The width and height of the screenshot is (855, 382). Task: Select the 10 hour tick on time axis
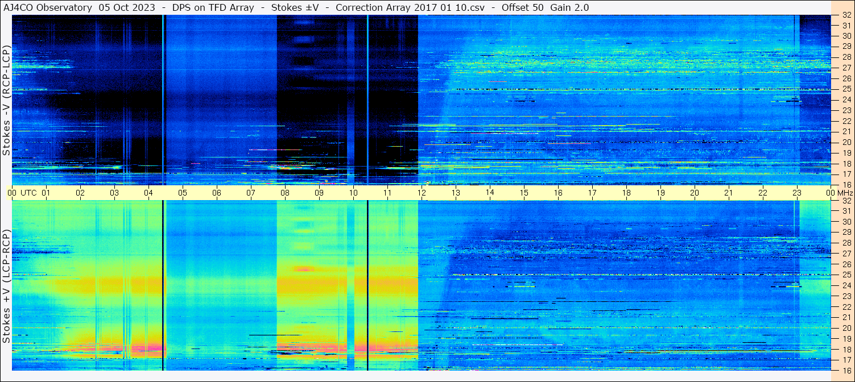coord(353,193)
